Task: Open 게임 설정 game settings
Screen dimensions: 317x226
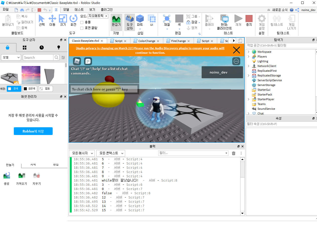Action: click(x=262, y=22)
